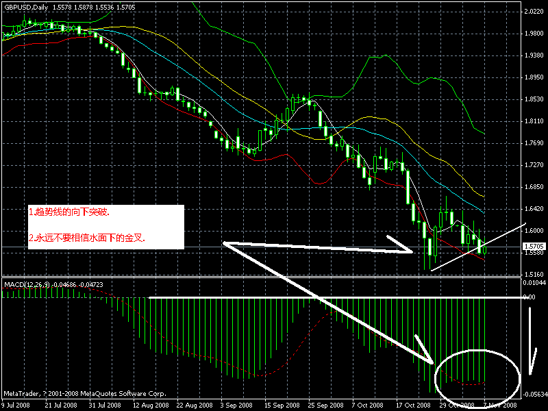
Task: Click the MACD scale value -0.05634
Action: [x=534, y=395]
